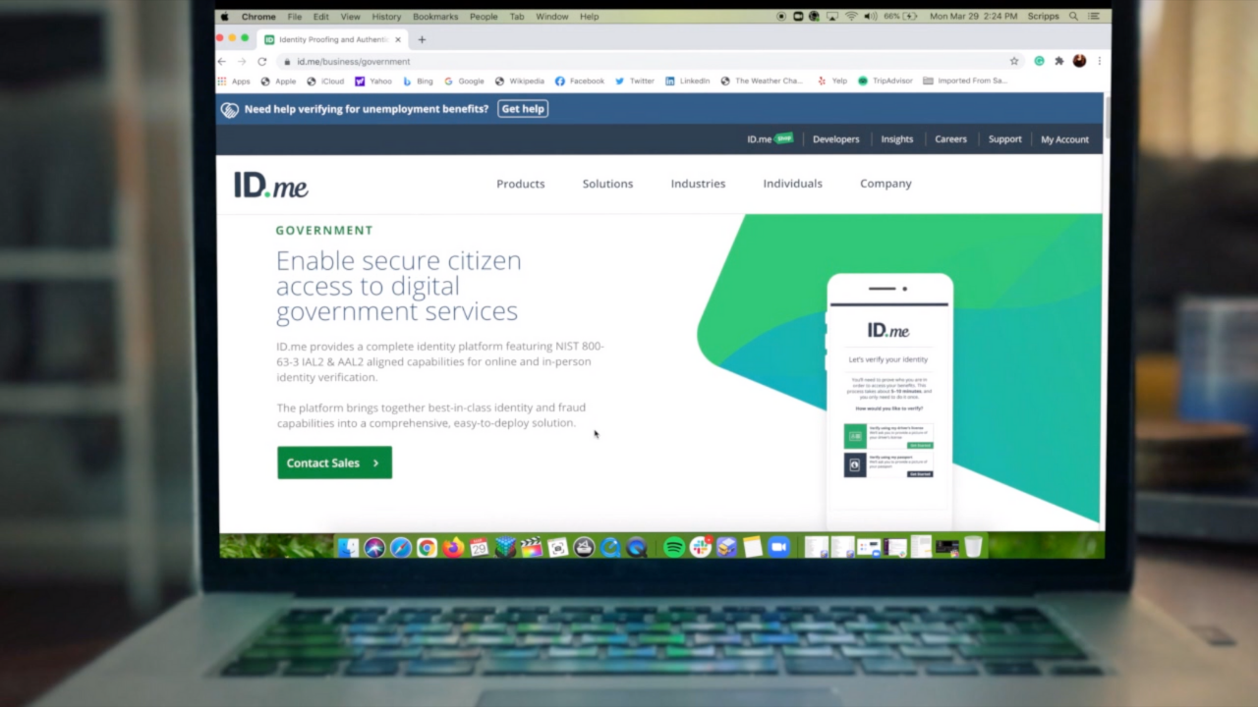Open the Yahoo bookmark
This screenshot has width=1258, height=707.
(373, 81)
